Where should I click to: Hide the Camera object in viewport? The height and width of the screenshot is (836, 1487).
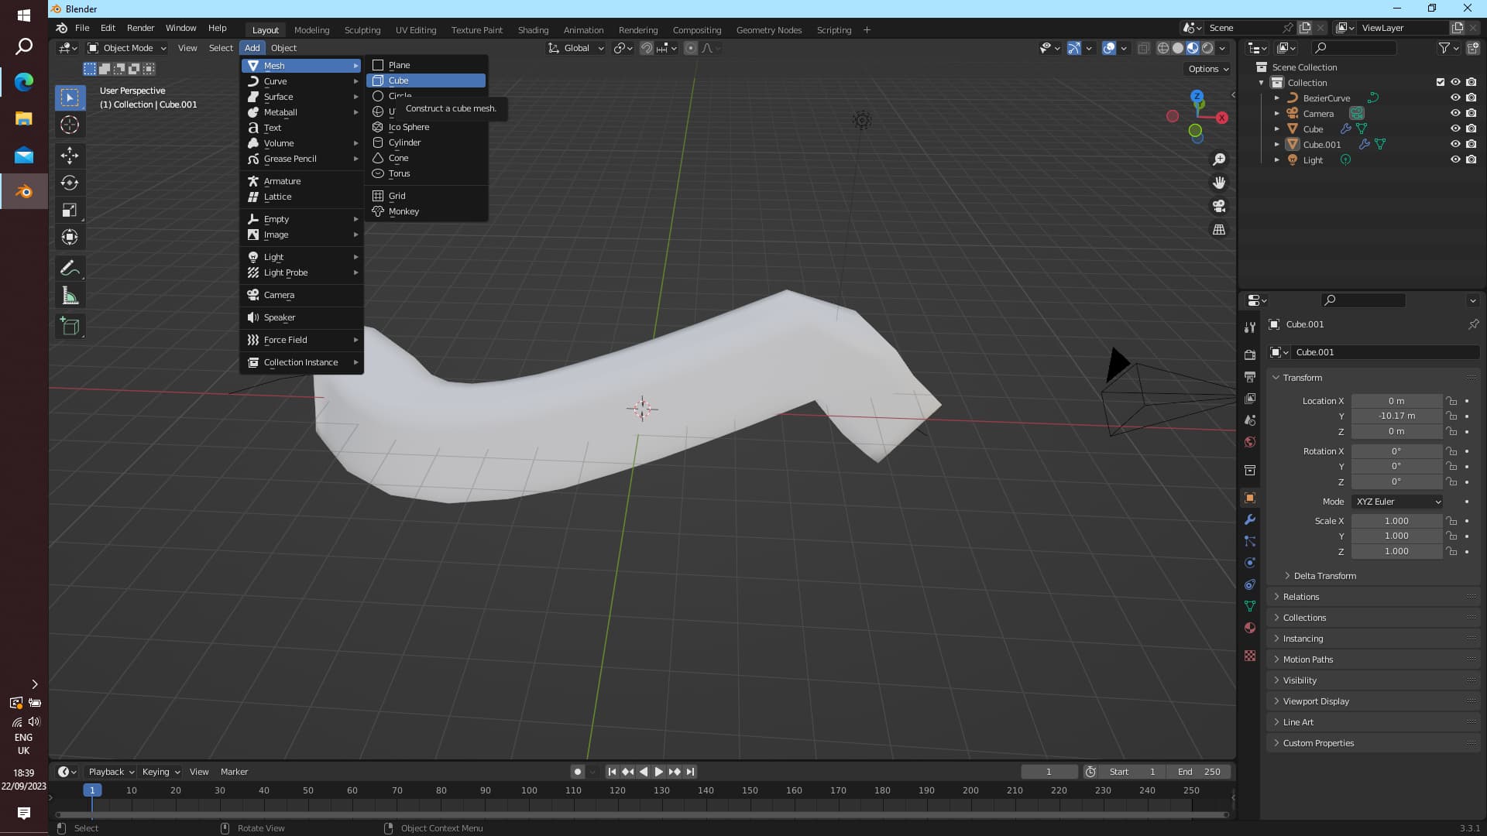(1455, 114)
